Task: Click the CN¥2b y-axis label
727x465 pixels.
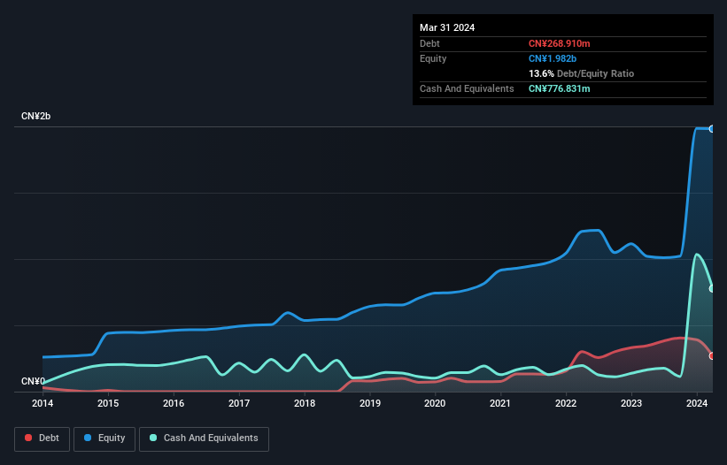Action: click(35, 116)
